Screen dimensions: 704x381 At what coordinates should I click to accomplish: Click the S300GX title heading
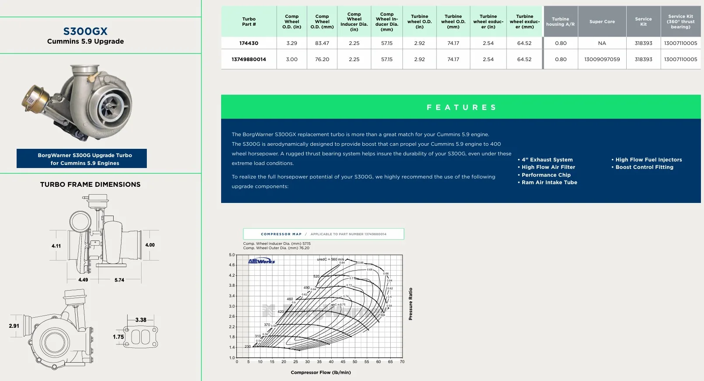pos(85,31)
